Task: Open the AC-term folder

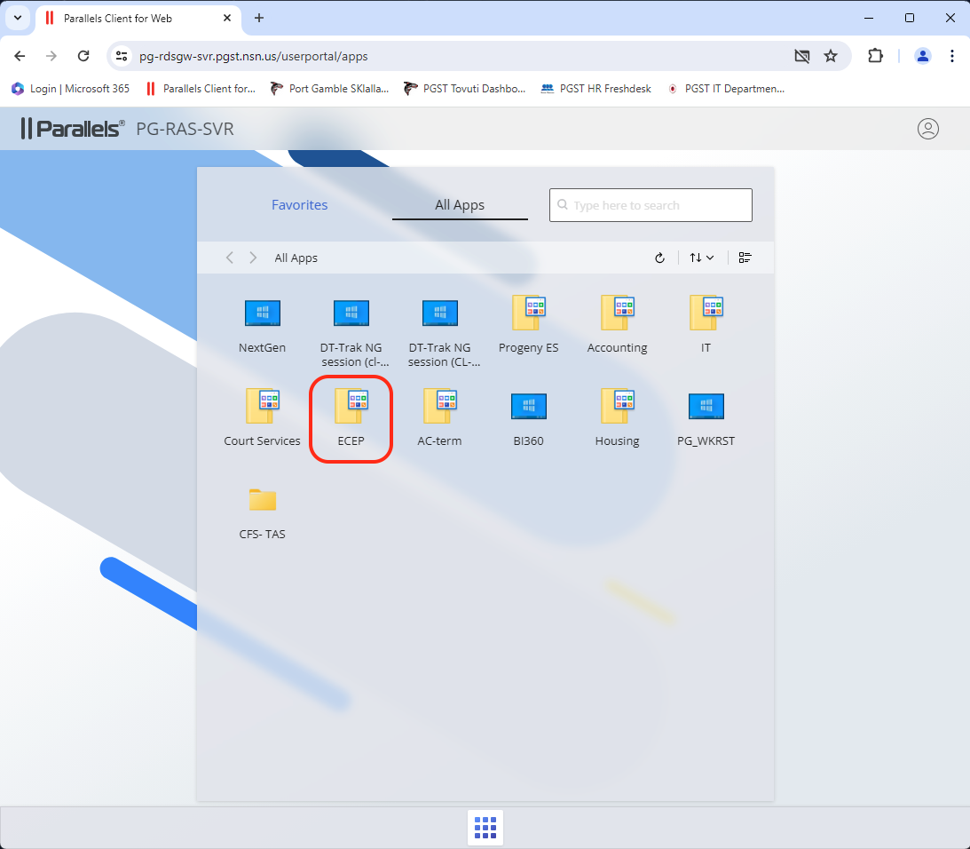Action: tap(439, 418)
